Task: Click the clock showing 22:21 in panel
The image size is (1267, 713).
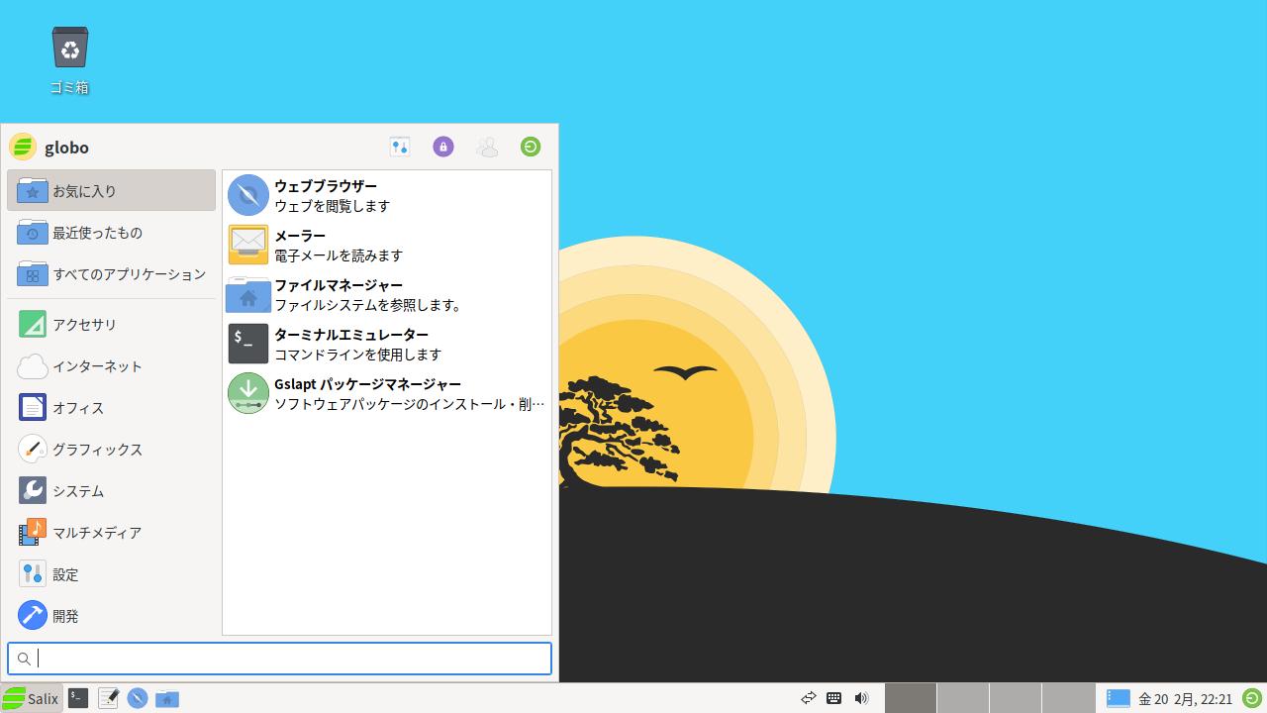Action: click(x=1185, y=699)
